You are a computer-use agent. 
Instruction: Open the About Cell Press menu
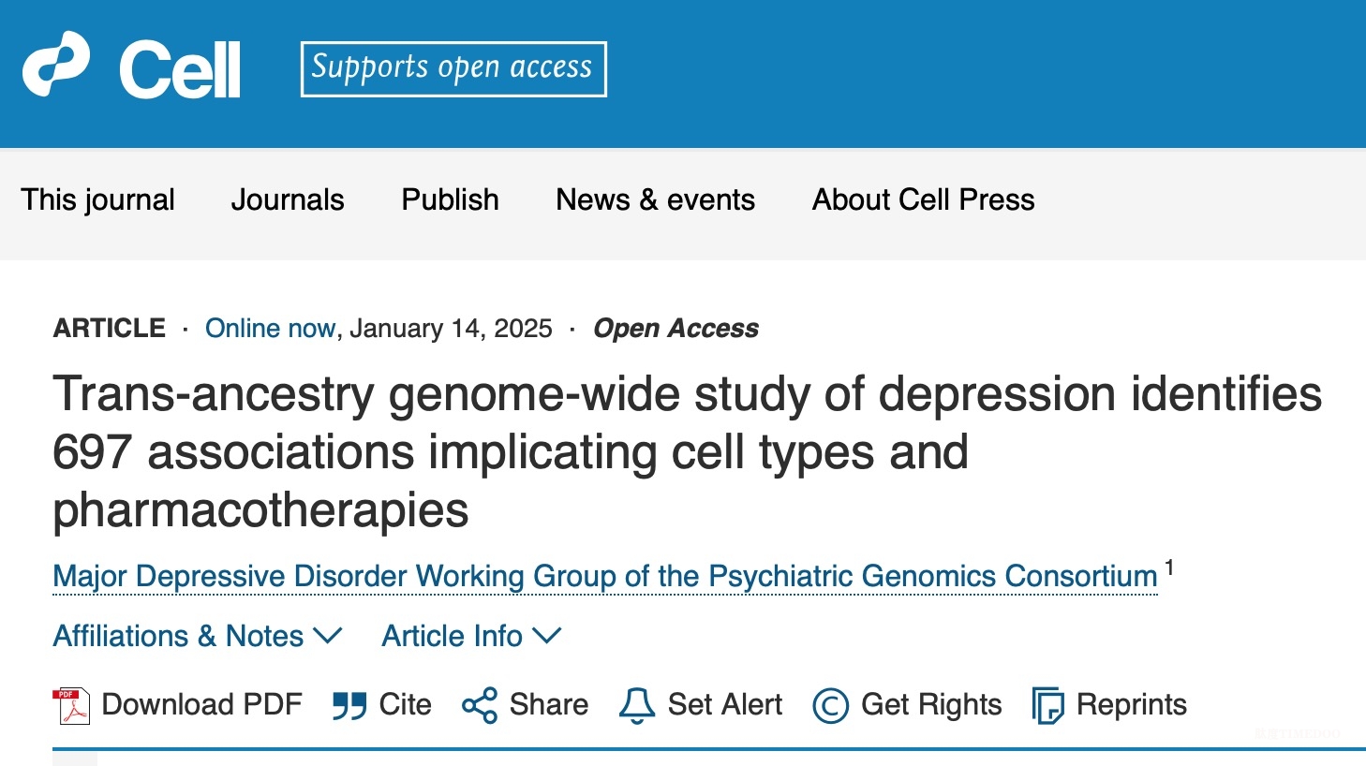(x=923, y=199)
